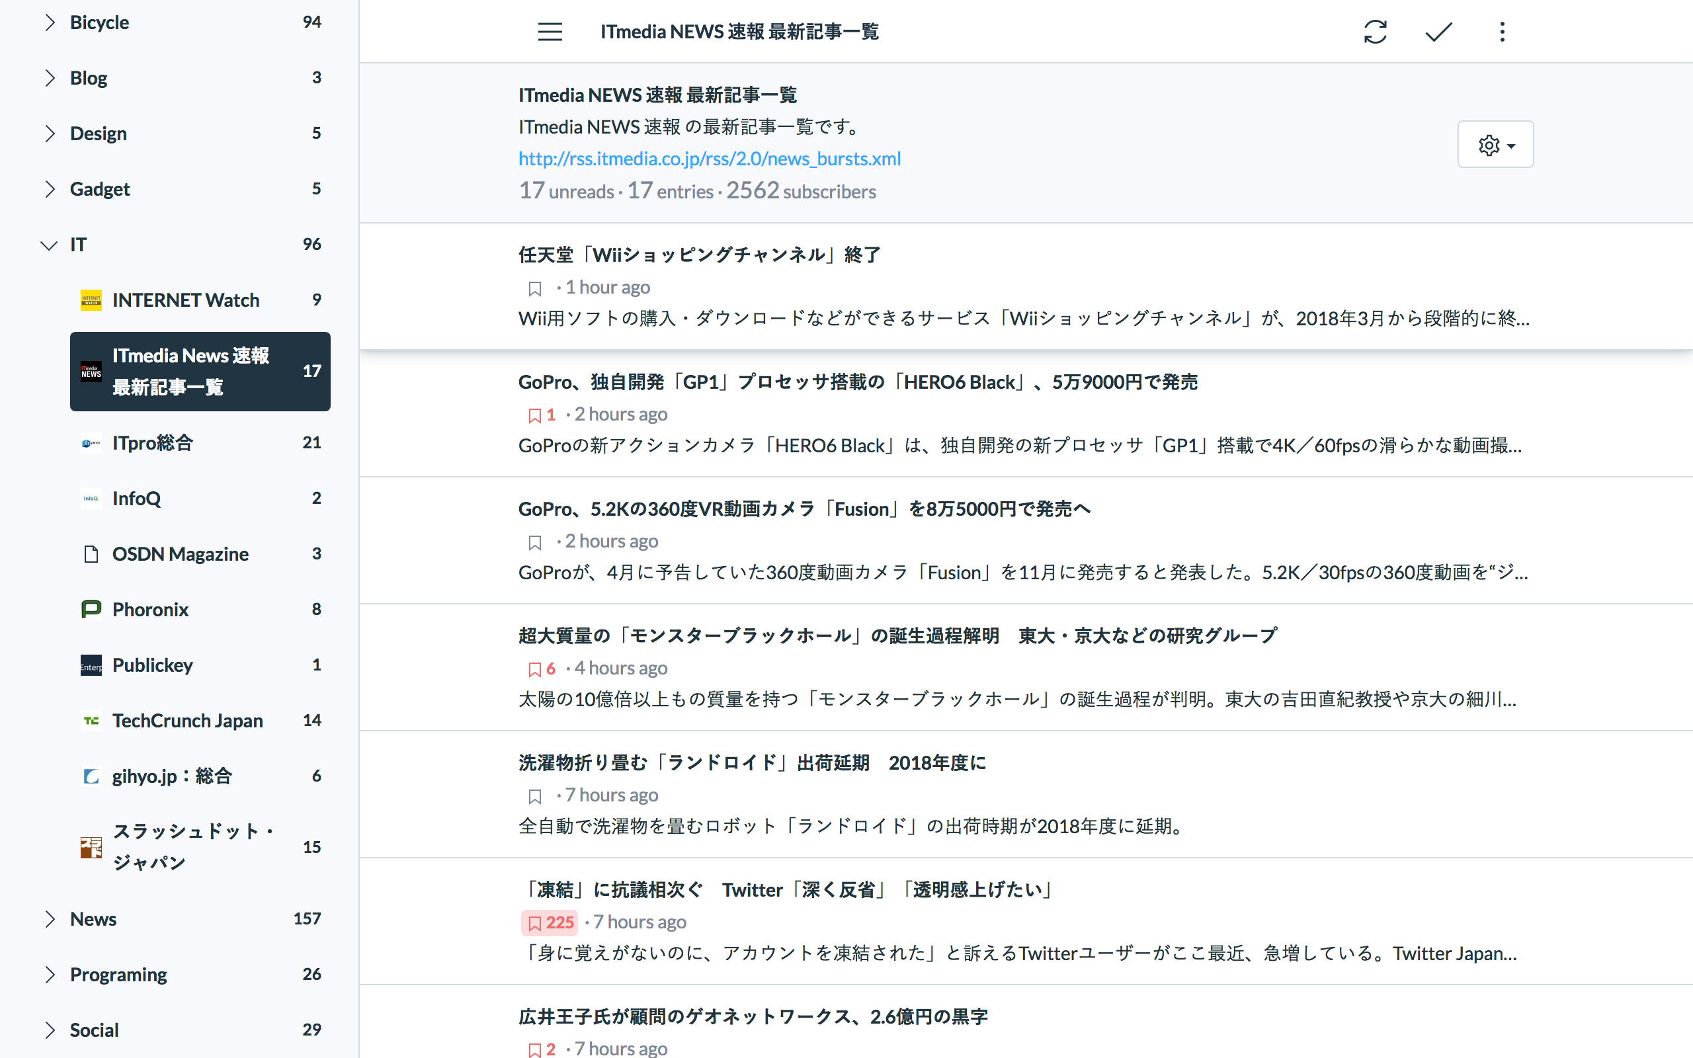Click the OSDN Magazine document icon
The width and height of the screenshot is (1693, 1058).
[91, 554]
